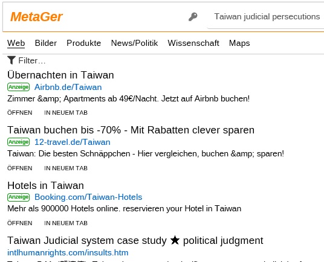The image size is (324, 262).
Task: Open the Produkte tab
Action: [x=83, y=43]
